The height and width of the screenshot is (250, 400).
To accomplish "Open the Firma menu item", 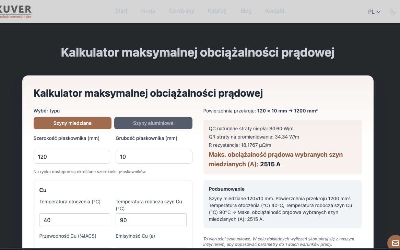I will tap(148, 11).
